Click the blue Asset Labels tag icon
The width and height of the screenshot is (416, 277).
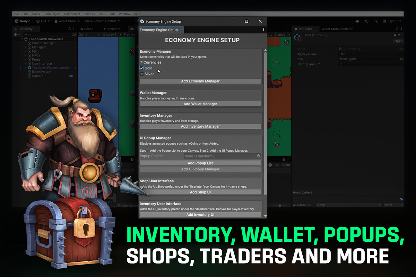tap(401, 199)
